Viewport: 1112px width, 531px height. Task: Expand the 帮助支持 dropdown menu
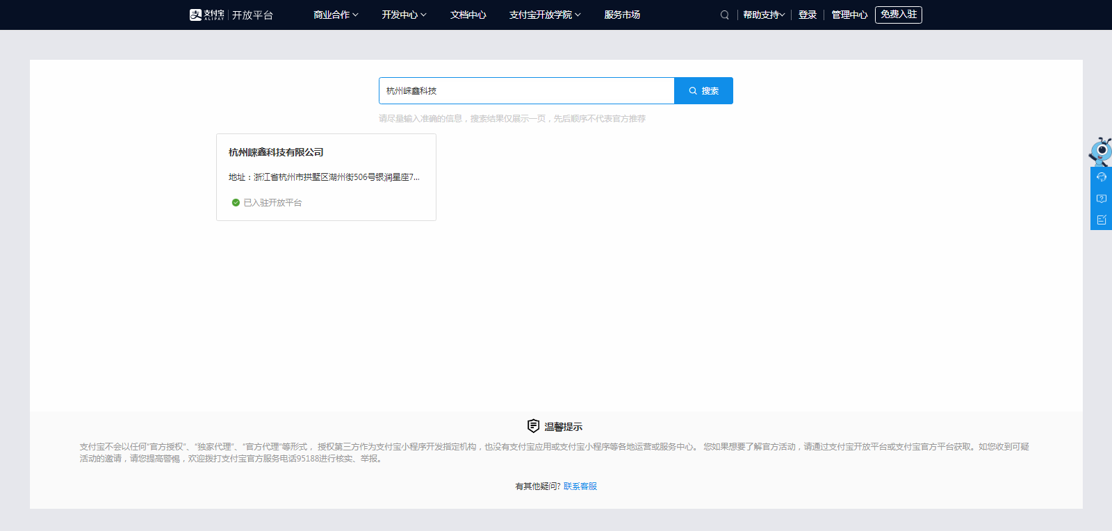point(764,15)
